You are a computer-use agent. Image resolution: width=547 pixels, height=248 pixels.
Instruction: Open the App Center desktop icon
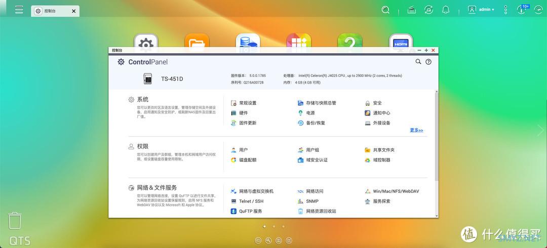(299, 41)
